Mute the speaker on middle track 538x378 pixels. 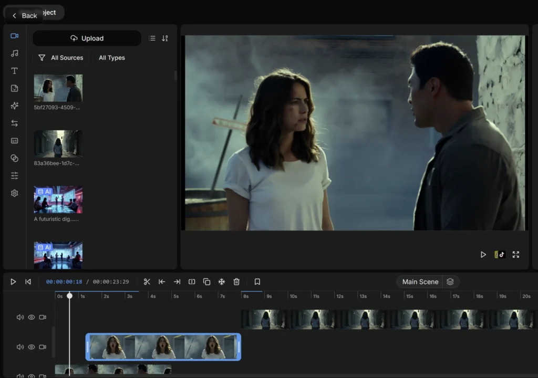[20, 347]
